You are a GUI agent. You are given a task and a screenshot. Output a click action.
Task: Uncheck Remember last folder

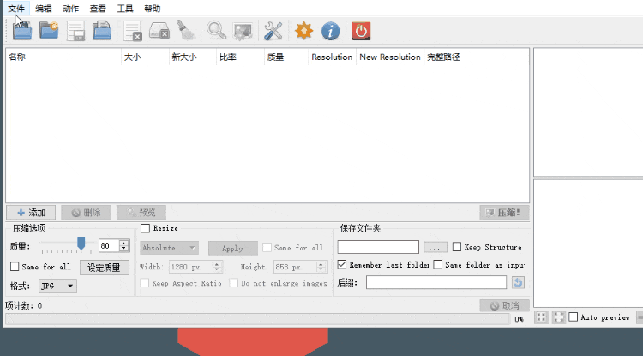[342, 264]
